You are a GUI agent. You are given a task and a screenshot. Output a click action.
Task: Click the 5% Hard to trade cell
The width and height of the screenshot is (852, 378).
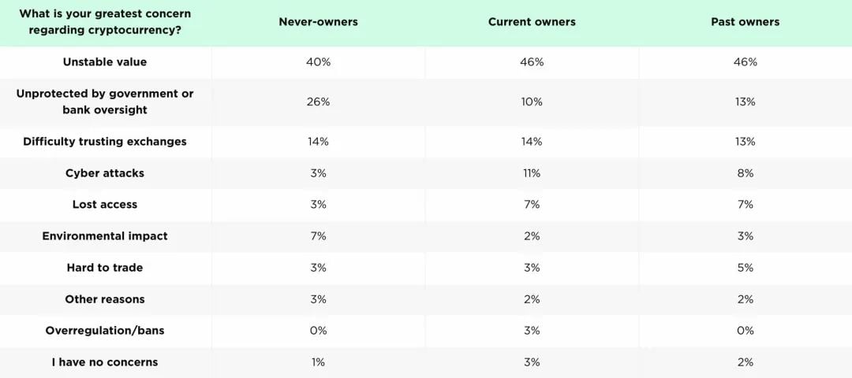tap(745, 268)
